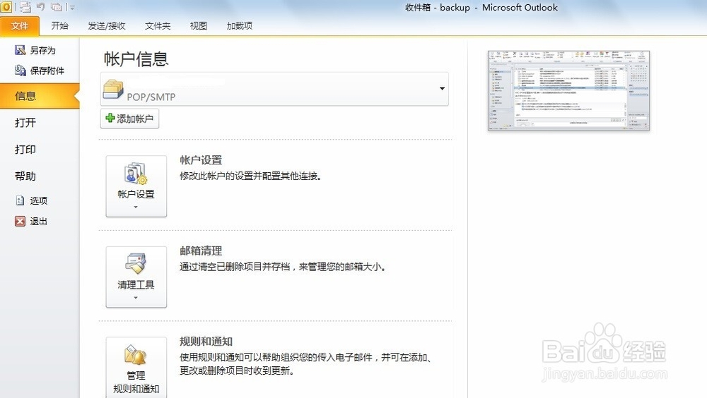The image size is (707, 398).
Task: Click the 选项 options icon
Action: coord(21,200)
